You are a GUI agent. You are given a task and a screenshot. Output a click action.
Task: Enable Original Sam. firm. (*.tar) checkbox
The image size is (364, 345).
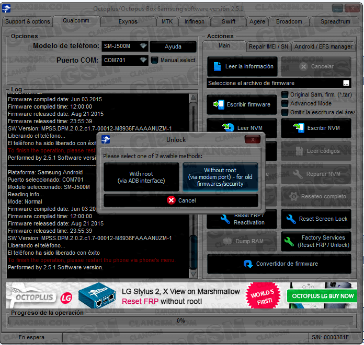285,94
